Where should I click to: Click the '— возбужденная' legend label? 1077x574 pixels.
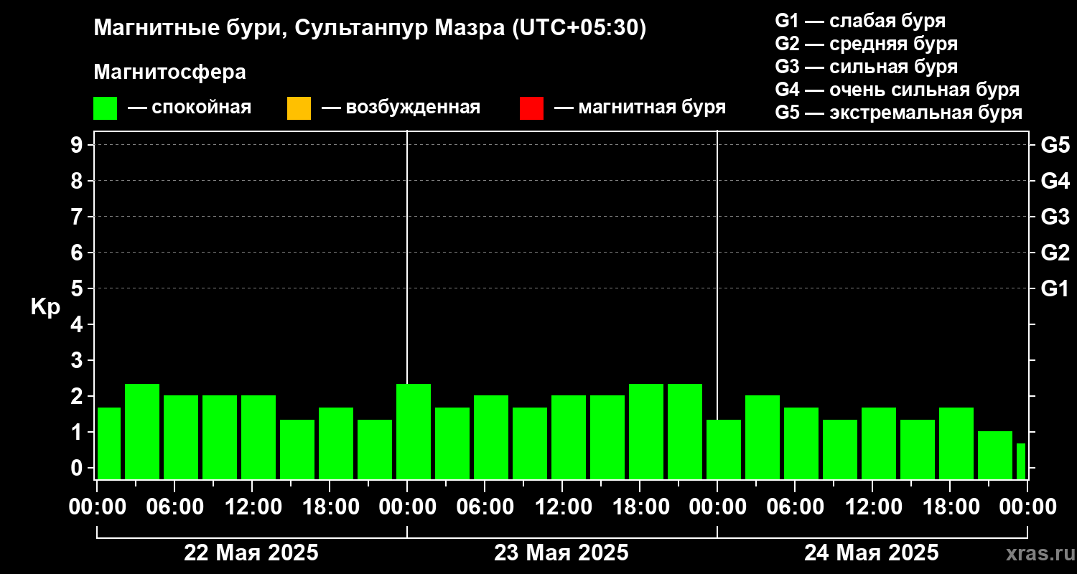tap(401, 108)
